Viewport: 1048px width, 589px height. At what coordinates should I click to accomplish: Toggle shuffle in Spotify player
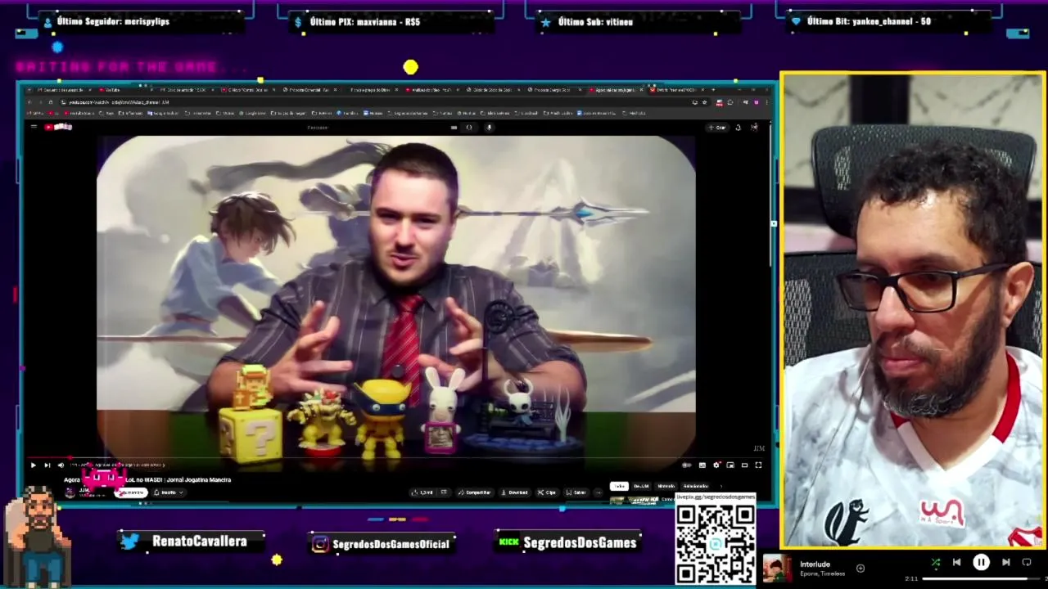[x=936, y=562]
